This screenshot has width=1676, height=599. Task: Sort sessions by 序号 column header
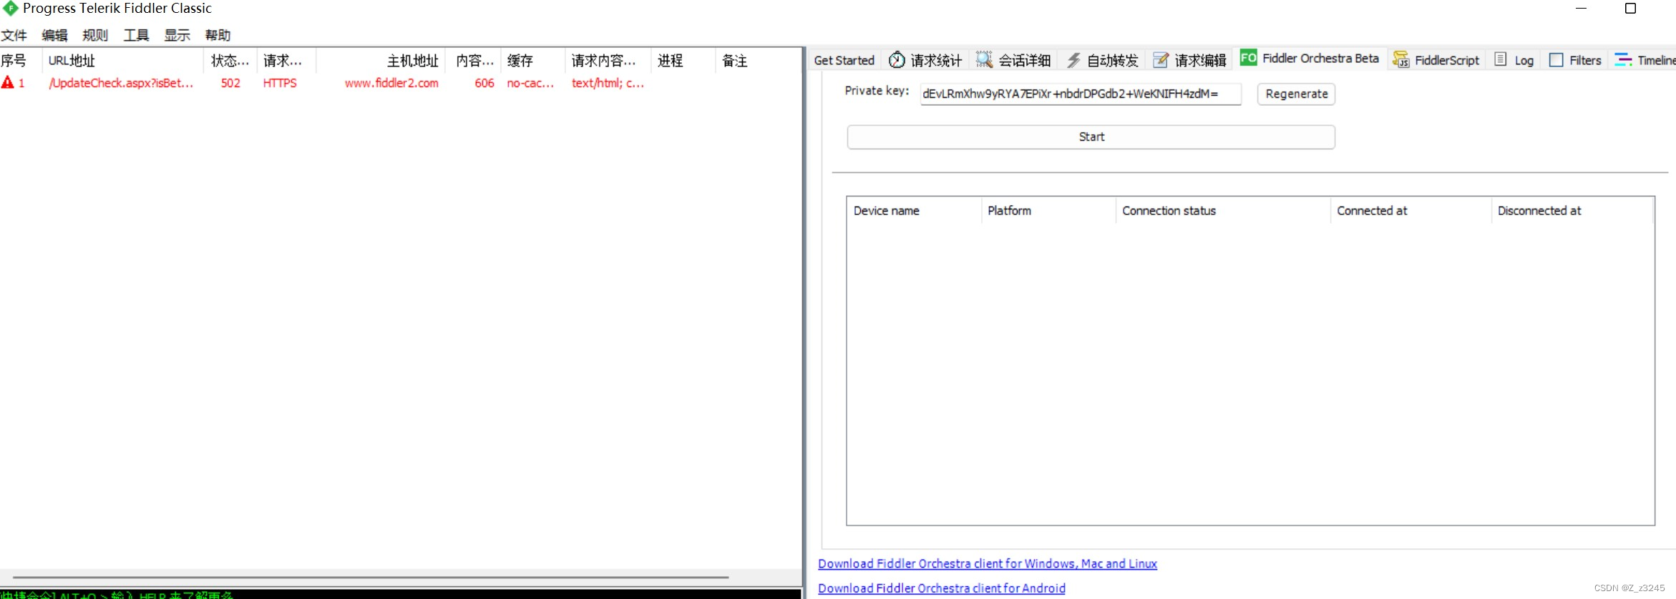coord(21,61)
